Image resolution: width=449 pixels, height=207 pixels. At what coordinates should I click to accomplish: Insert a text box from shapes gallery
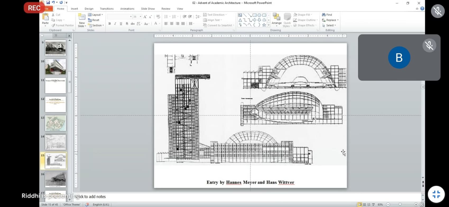[x=240, y=15]
